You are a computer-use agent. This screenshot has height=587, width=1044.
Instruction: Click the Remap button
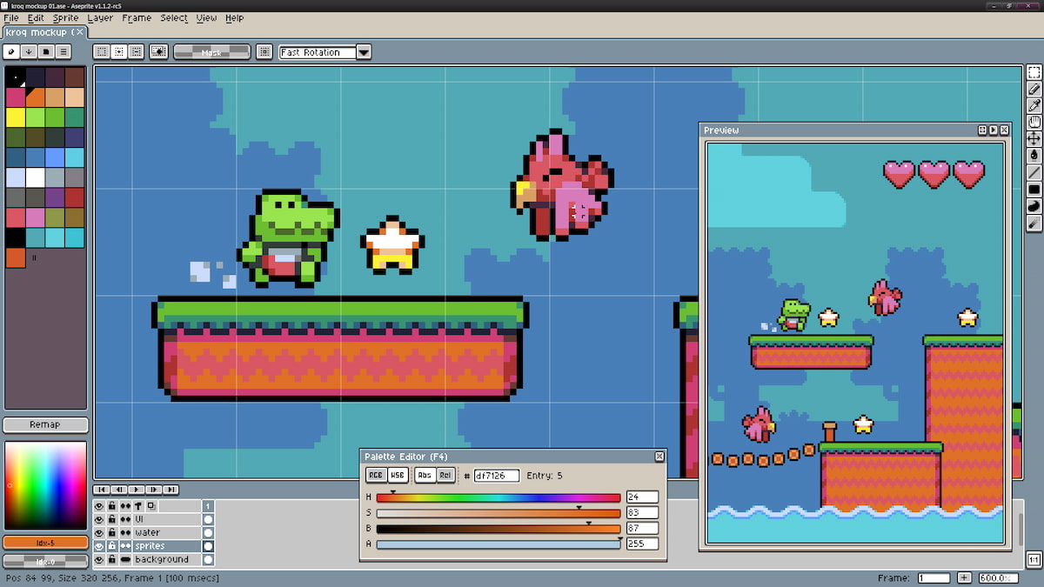[x=45, y=425]
